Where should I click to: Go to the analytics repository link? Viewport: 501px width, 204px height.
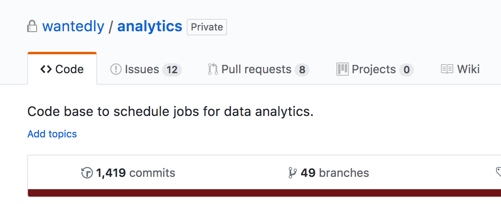click(x=150, y=26)
